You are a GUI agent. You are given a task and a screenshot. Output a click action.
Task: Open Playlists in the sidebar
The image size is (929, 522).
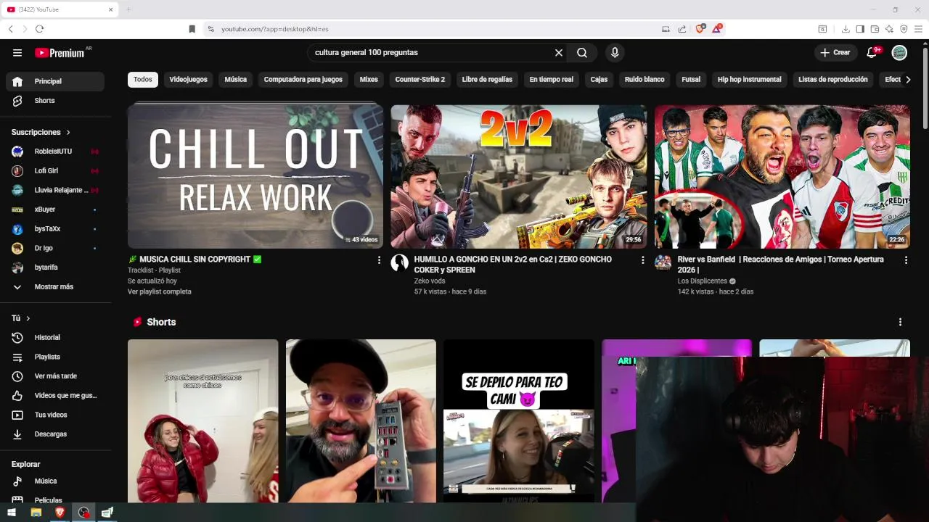point(55,357)
